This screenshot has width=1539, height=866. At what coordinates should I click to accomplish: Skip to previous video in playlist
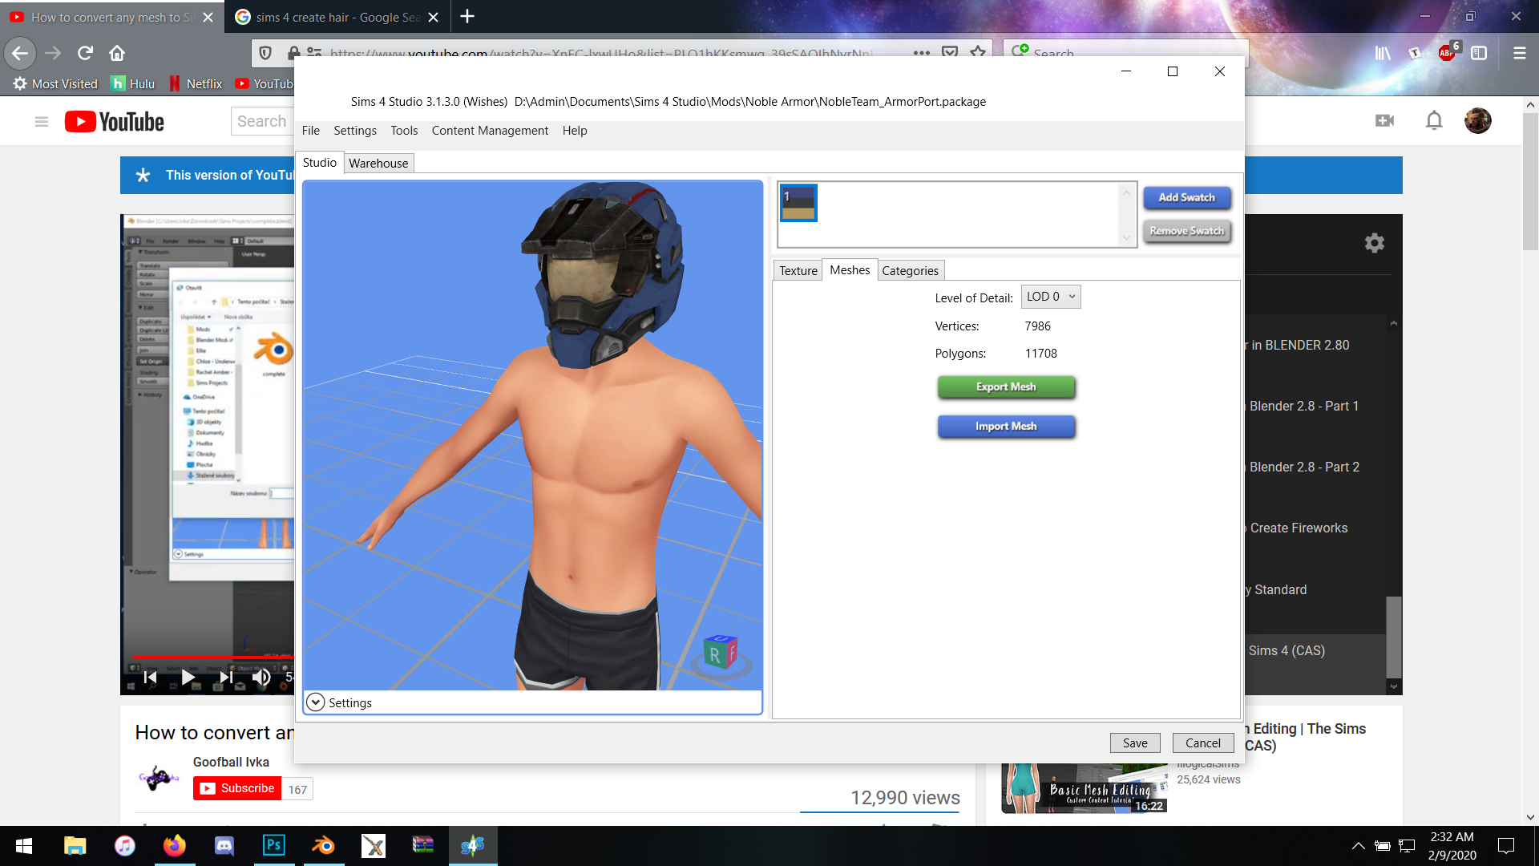[x=150, y=677]
